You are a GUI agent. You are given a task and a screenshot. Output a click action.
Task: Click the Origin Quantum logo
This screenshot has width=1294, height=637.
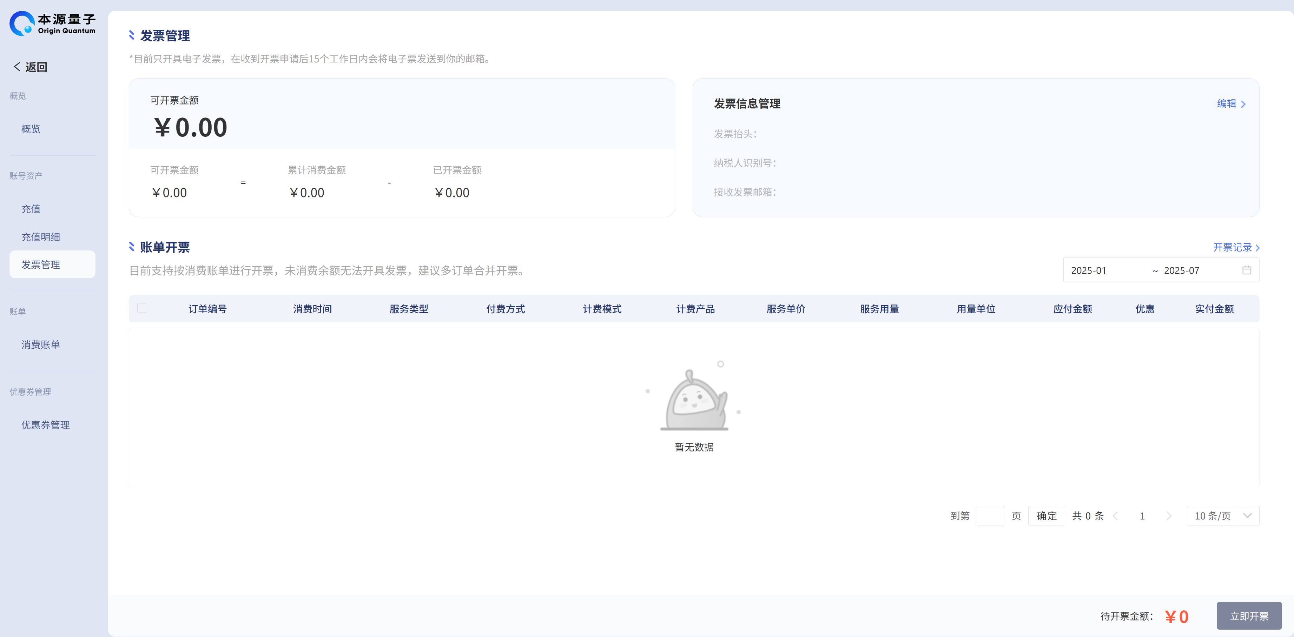pos(52,24)
